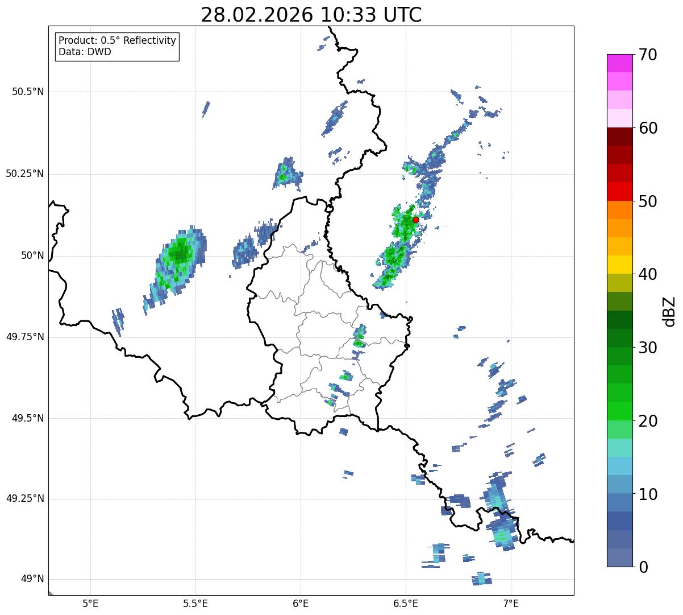Image resolution: width=683 pixels, height=615 pixels.
Task: Click the 60 tick on colorbar
Action: pyautogui.click(x=648, y=128)
